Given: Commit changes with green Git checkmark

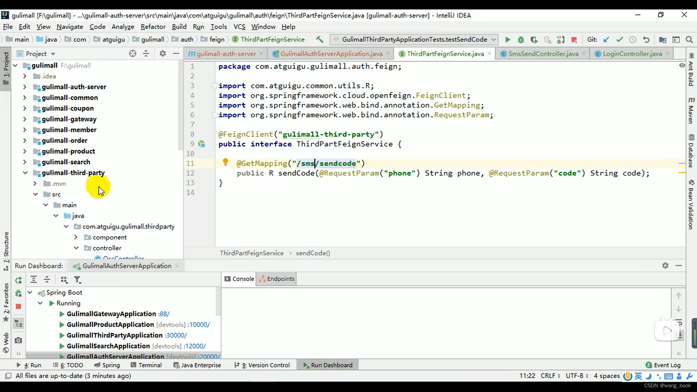Looking at the screenshot, I should [x=619, y=40].
